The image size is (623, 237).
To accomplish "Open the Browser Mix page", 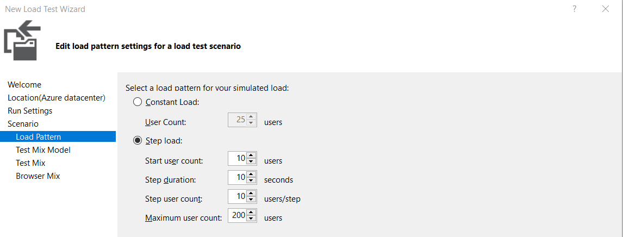I will 38,176.
